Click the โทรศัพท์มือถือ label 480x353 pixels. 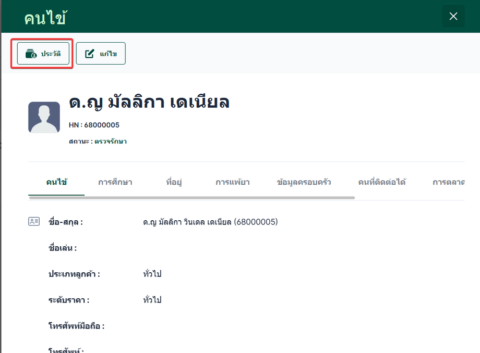point(77,326)
